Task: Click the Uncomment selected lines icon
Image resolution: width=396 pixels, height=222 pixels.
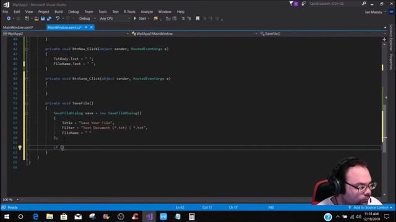Action: [x=189, y=18]
